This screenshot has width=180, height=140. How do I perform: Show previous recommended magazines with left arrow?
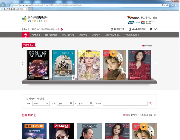point(22,63)
